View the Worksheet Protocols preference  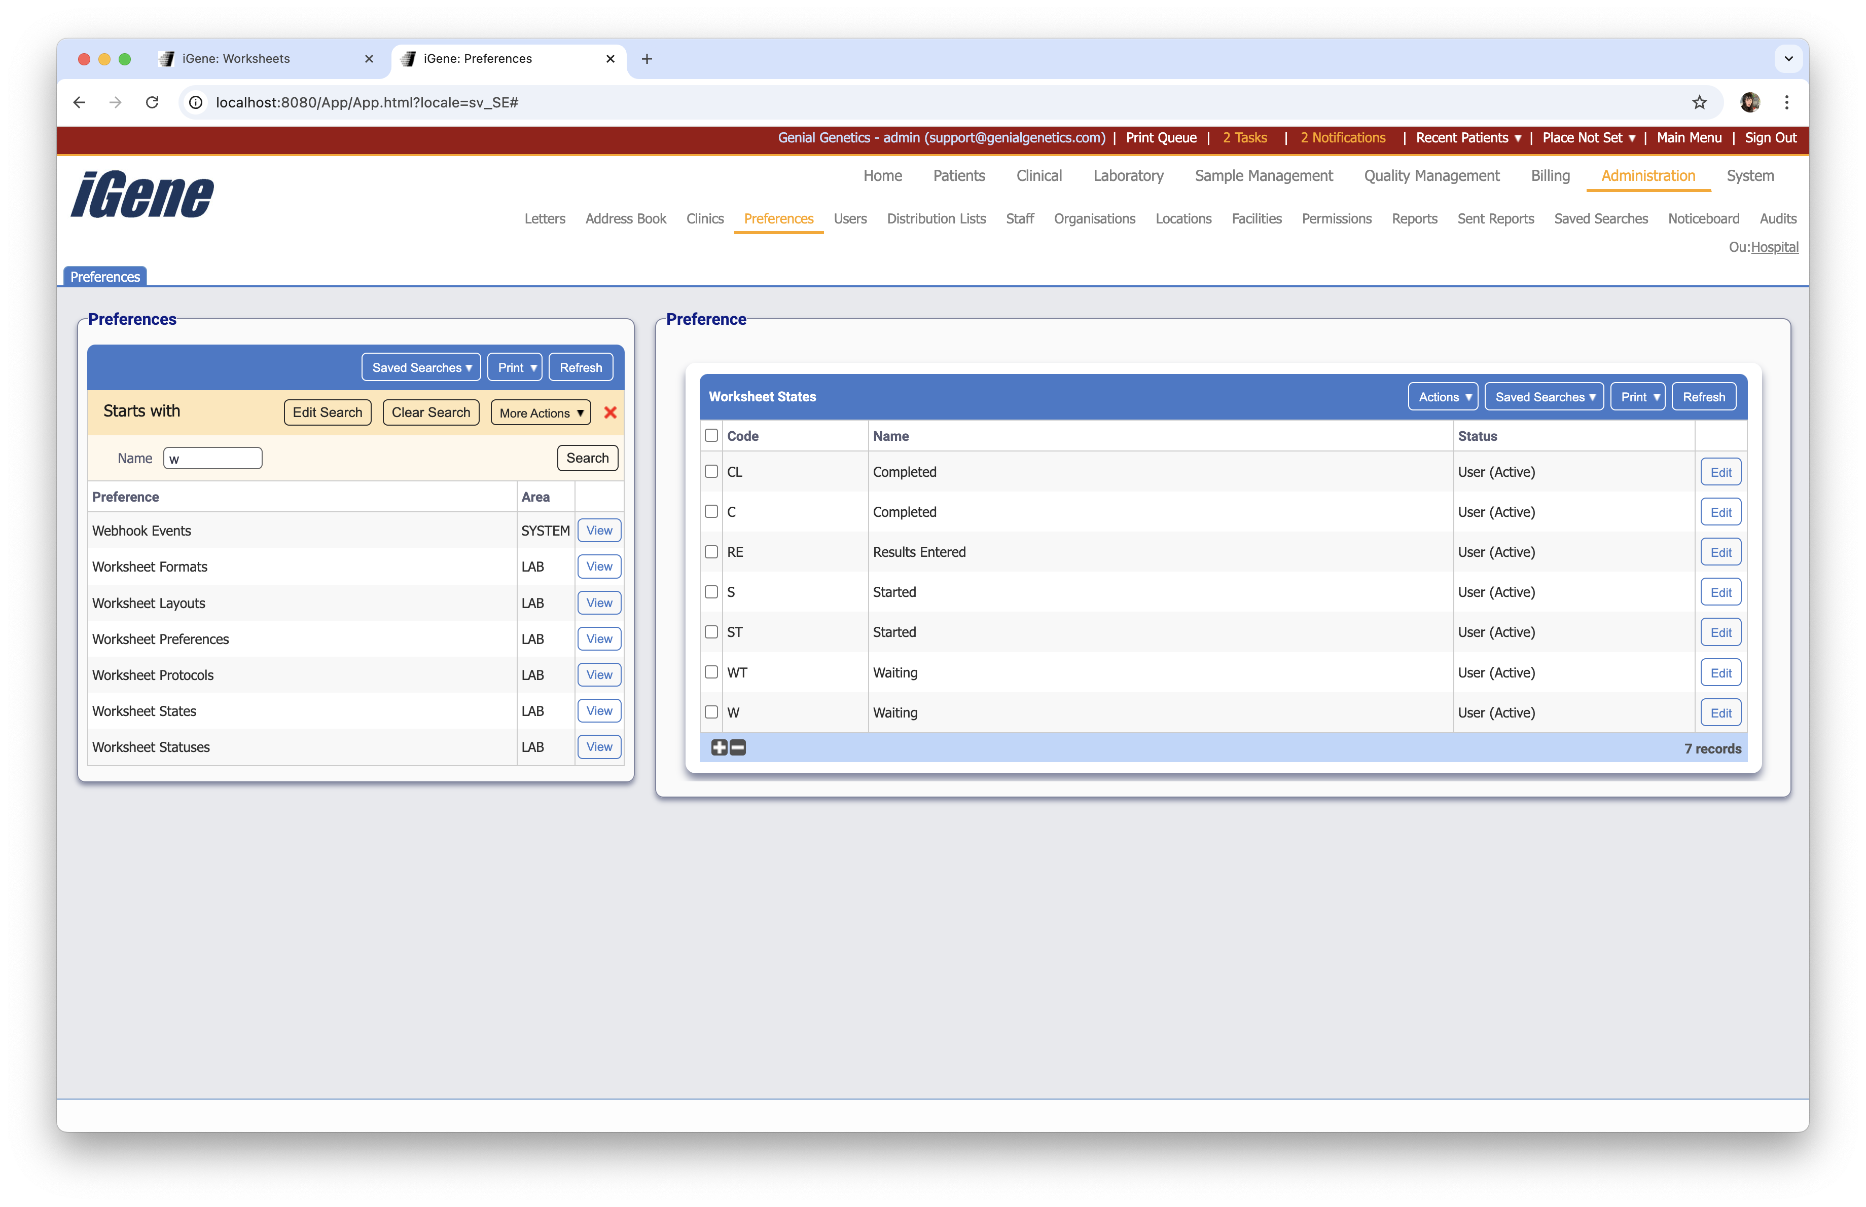599,674
